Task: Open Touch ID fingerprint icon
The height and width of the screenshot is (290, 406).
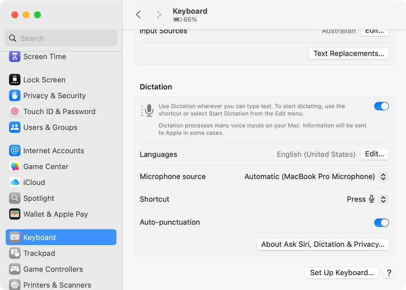Action: coord(15,112)
